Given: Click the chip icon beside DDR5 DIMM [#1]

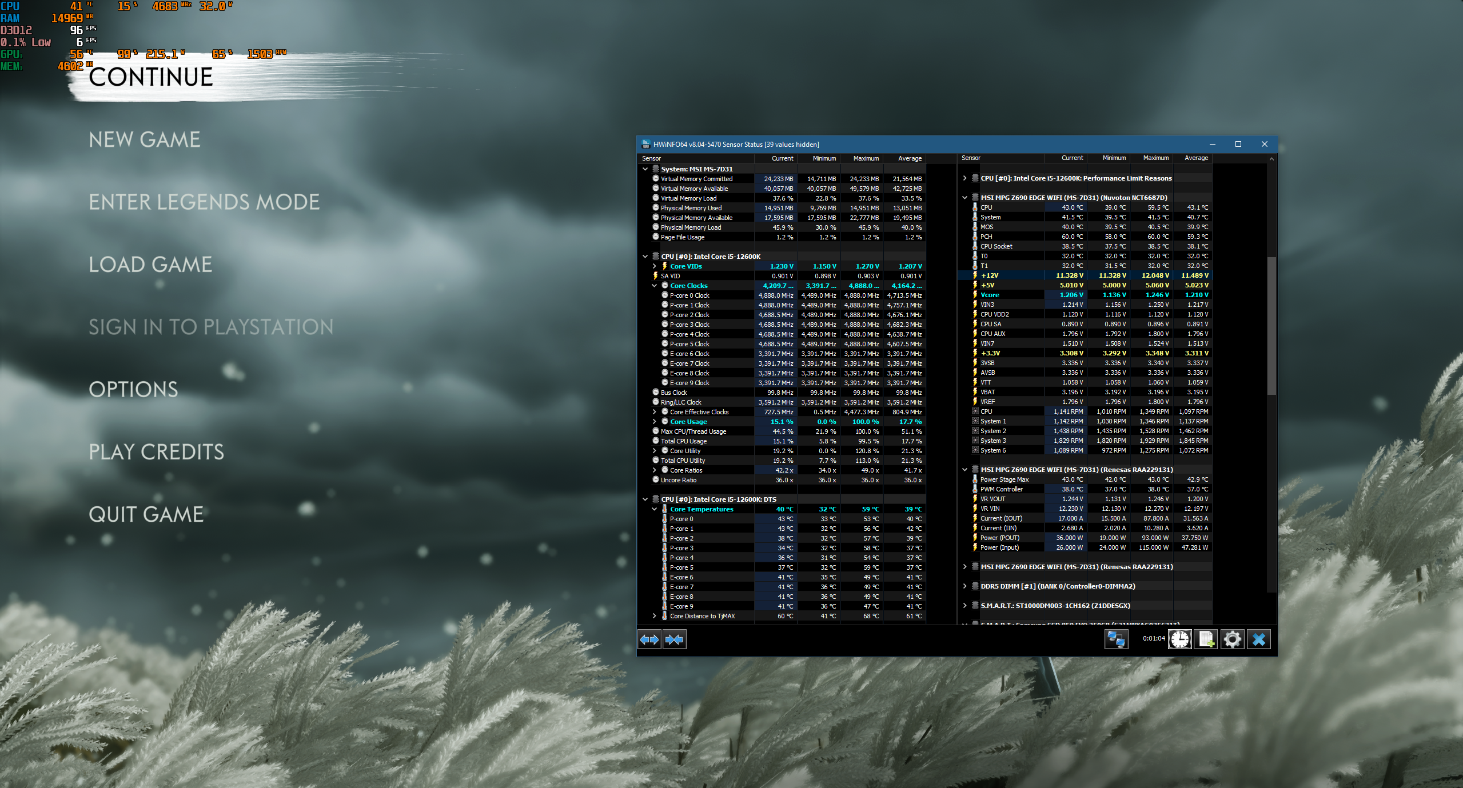Looking at the screenshot, I should pos(975,586).
